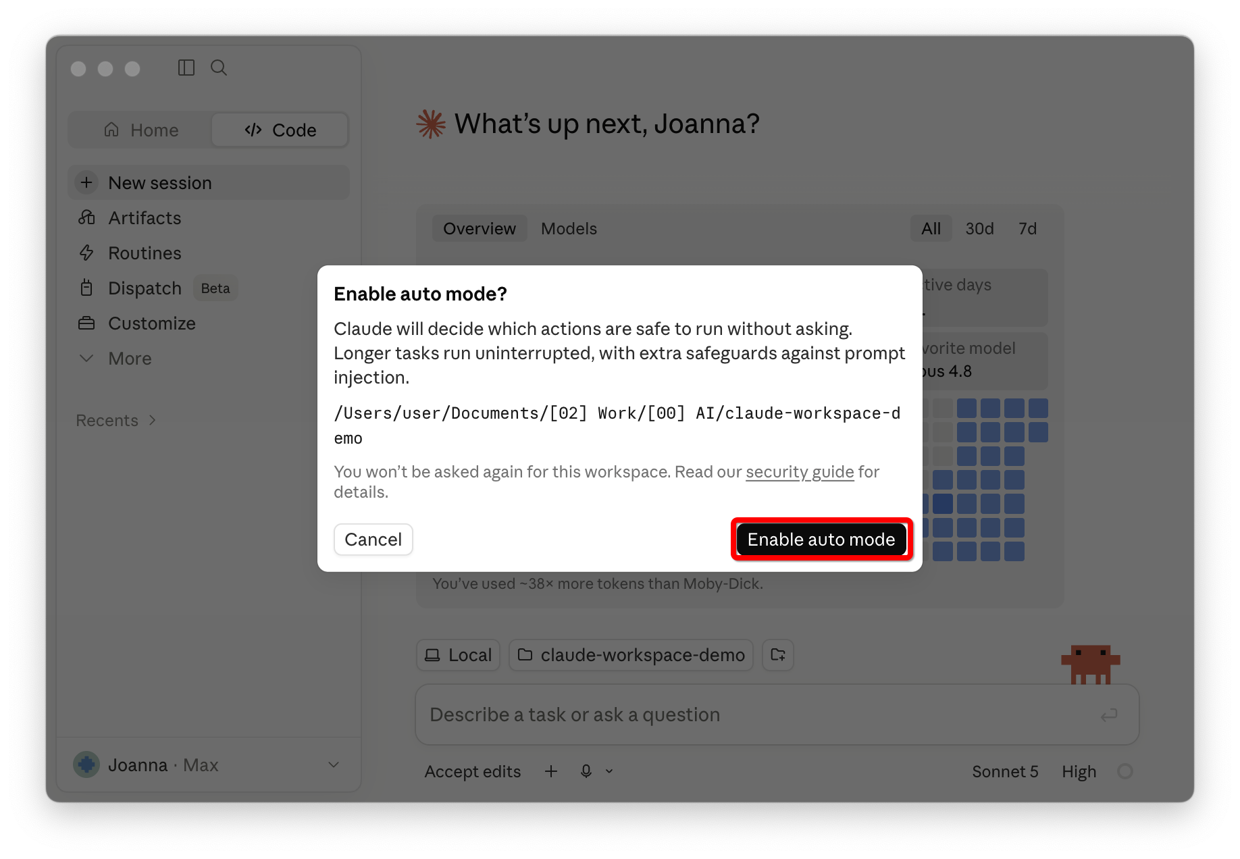The image size is (1240, 859).
Task: Click the Enable auto mode? dialog title
Action: pyautogui.click(x=420, y=294)
